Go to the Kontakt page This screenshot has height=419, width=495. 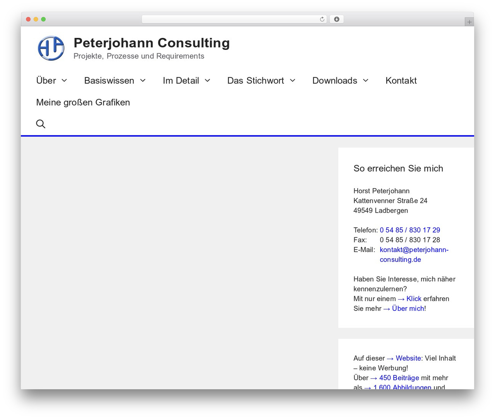(401, 80)
